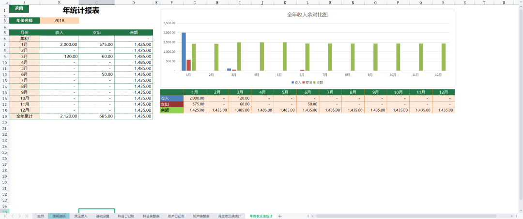The width and height of the screenshot is (523, 219).
Task: Go to next sheet tab arrow
Action: tap(19, 216)
